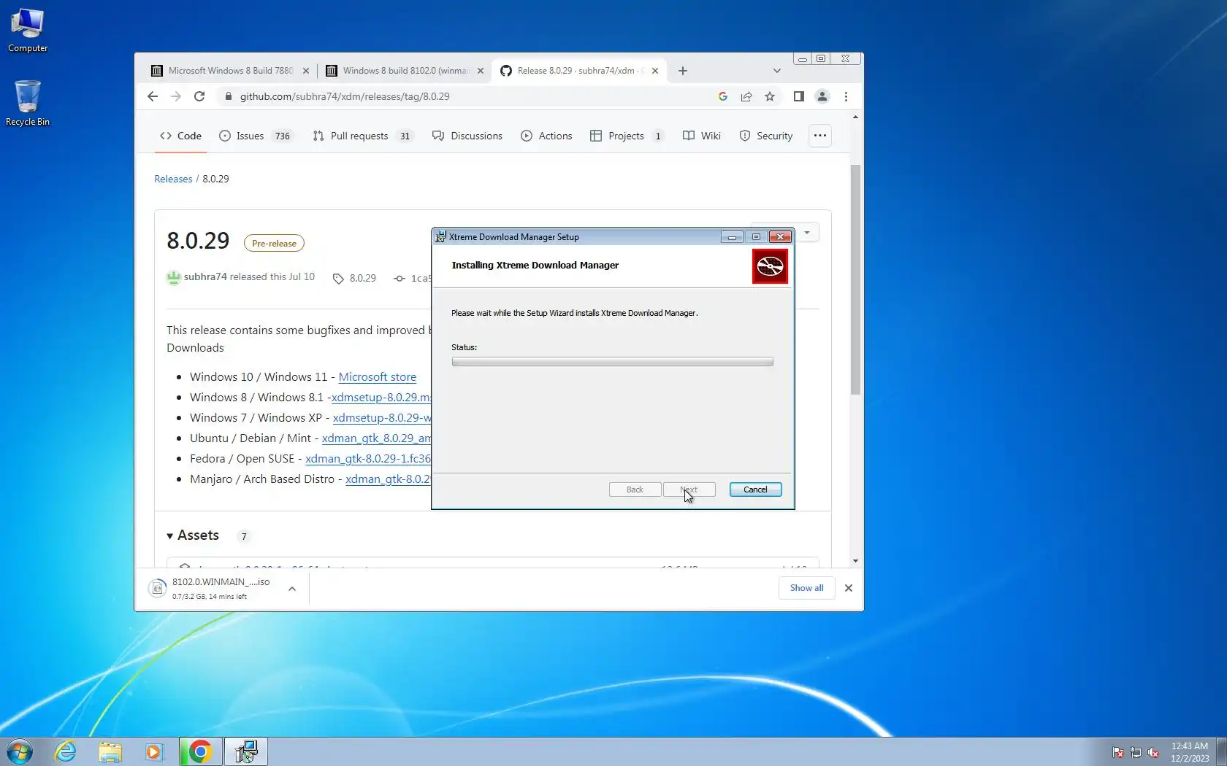
Task: Close the Chrome downloads bar
Action: coord(849,588)
